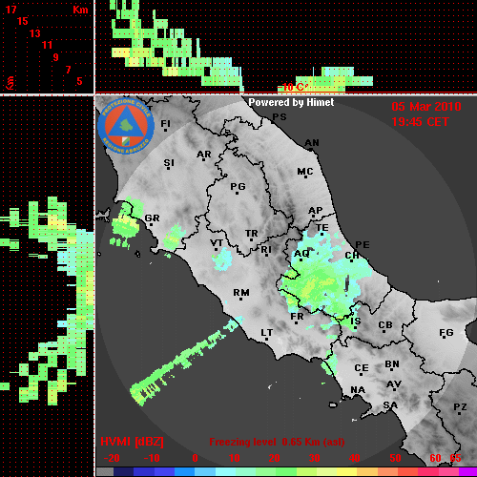The width and height of the screenshot is (477, 477).
Task: Click the '-10' dBZ scale label
Action: [x=152, y=458]
